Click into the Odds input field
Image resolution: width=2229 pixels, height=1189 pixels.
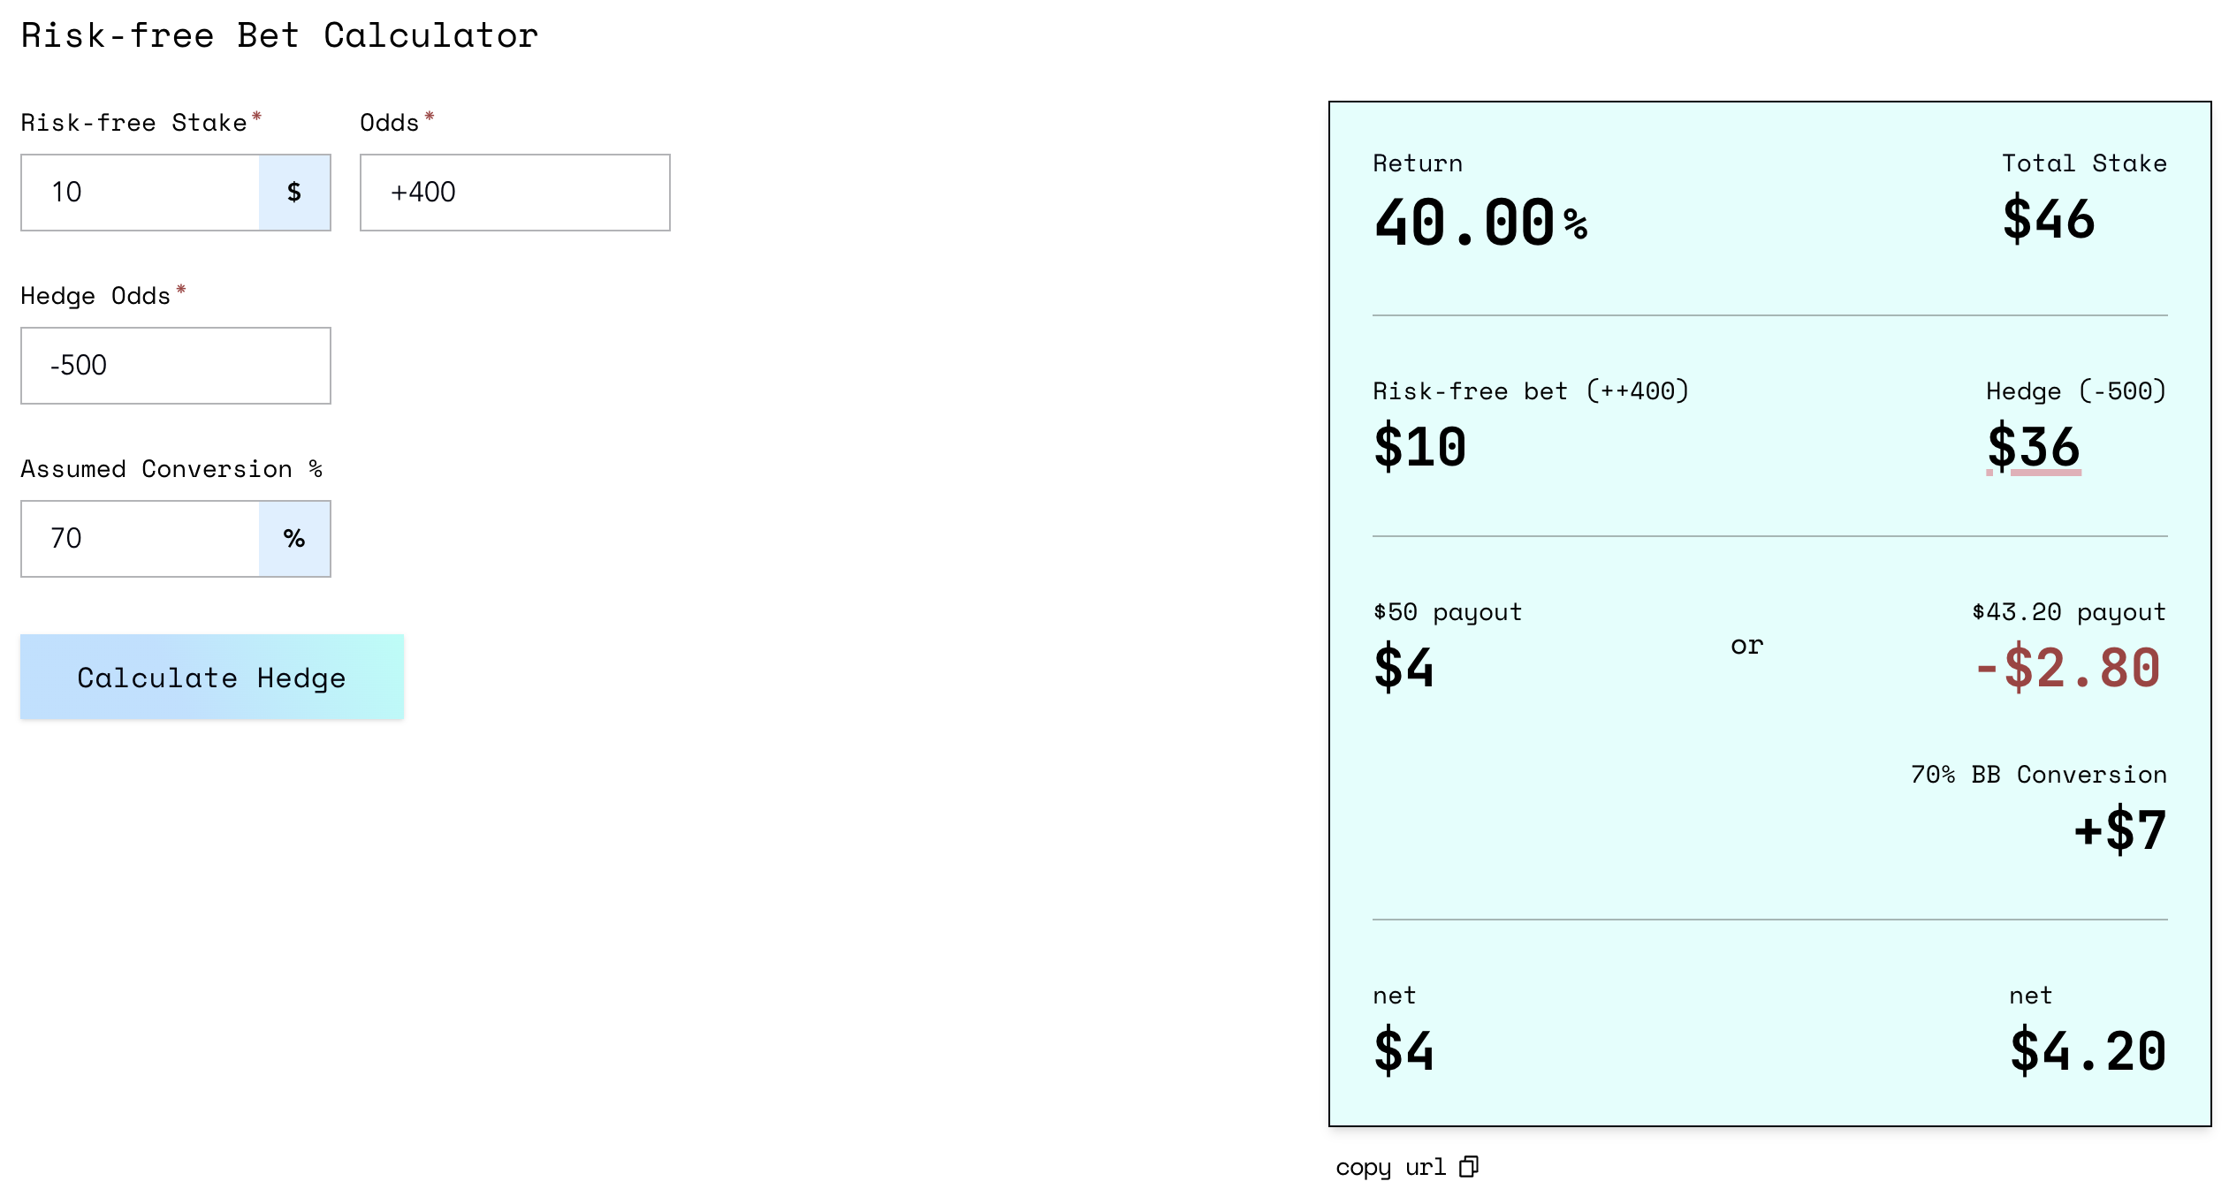pos(514,193)
